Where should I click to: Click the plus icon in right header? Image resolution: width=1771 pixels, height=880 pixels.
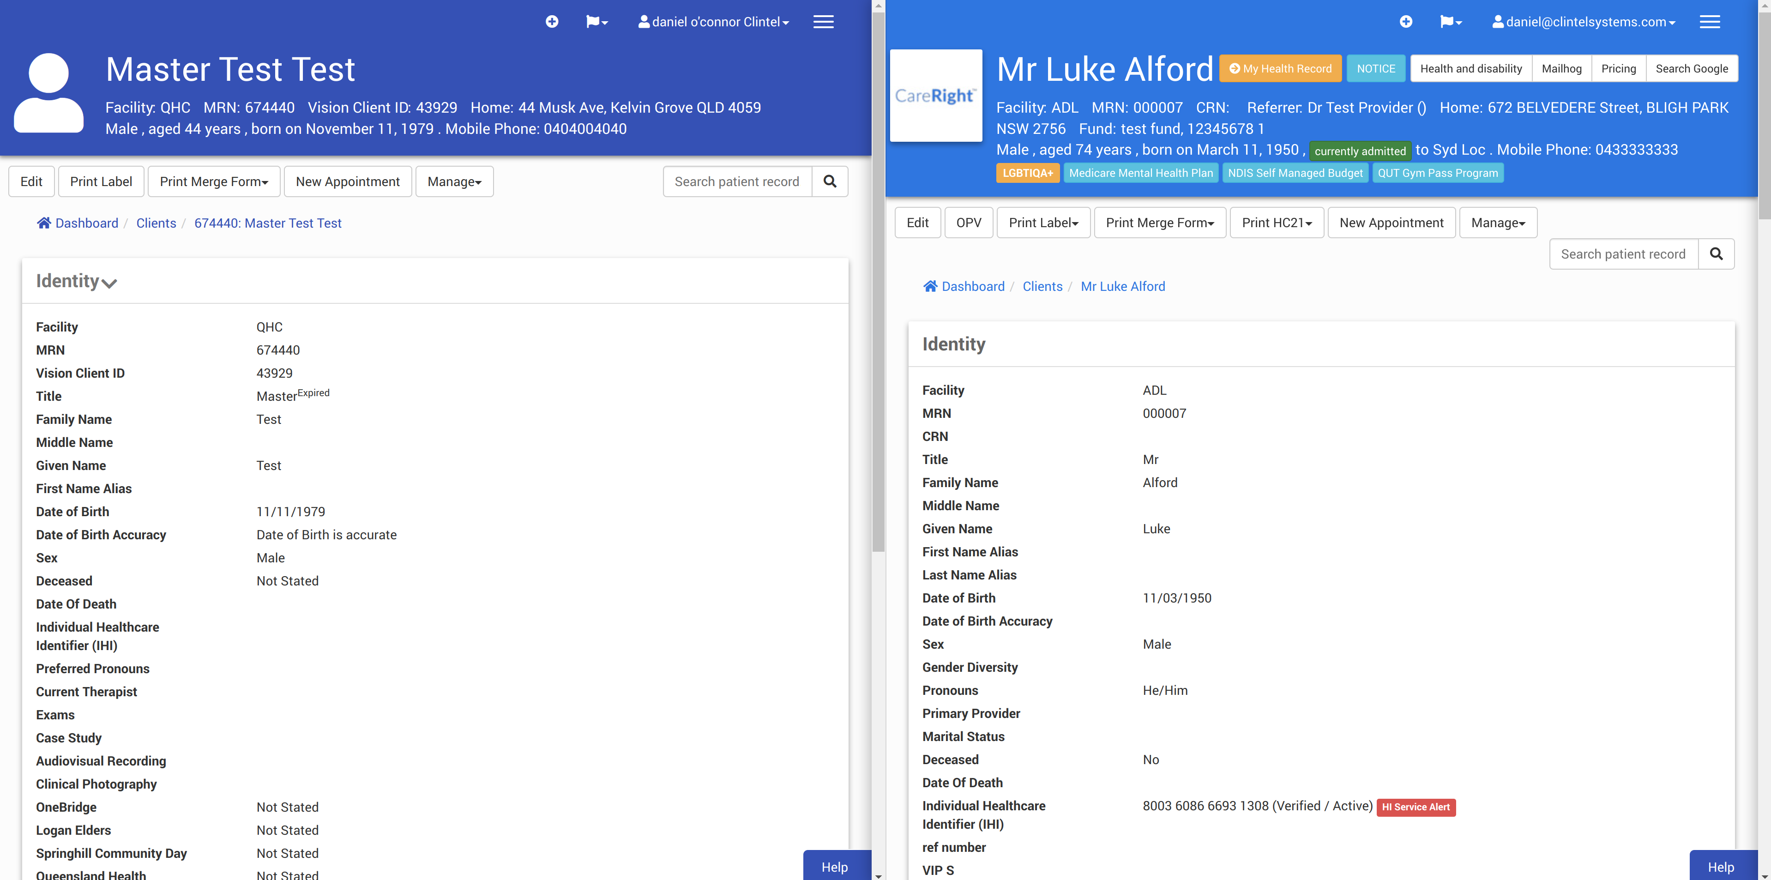pos(1405,22)
